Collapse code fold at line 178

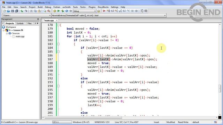[58, 25]
